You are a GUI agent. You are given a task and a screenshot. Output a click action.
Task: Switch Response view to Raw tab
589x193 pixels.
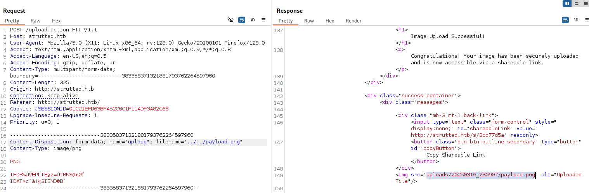click(x=309, y=21)
